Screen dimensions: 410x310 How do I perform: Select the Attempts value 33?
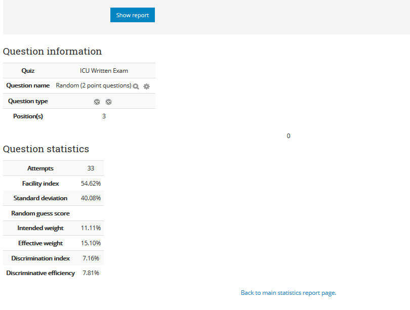91,168
